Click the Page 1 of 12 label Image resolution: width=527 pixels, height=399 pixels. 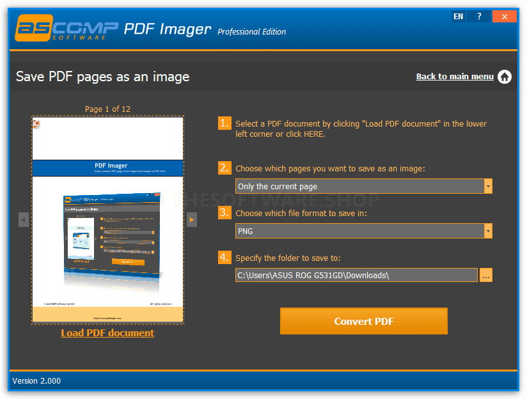click(x=107, y=109)
